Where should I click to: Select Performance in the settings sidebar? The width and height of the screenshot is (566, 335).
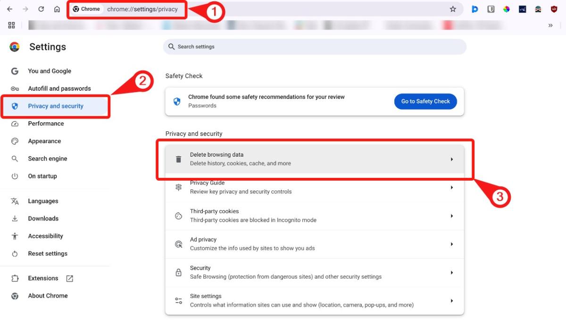pyautogui.click(x=46, y=123)
